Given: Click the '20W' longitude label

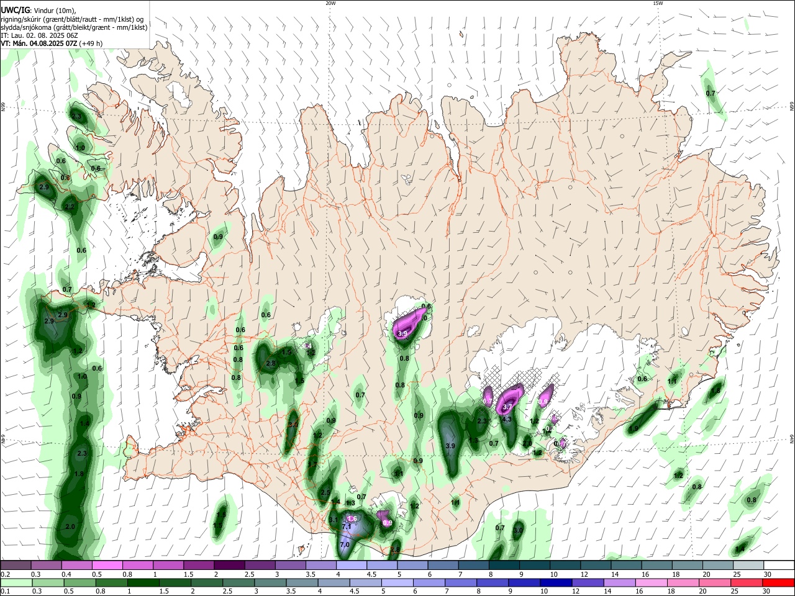Looking at the screenshot, I should coord(330,2).
